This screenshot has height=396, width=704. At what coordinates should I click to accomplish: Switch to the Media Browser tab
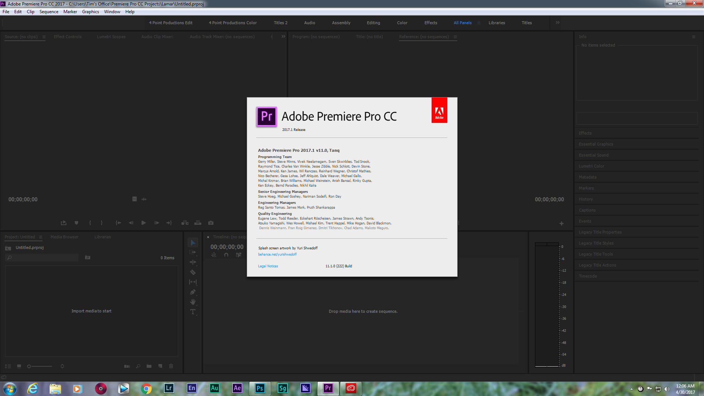(x=65, y=237)
